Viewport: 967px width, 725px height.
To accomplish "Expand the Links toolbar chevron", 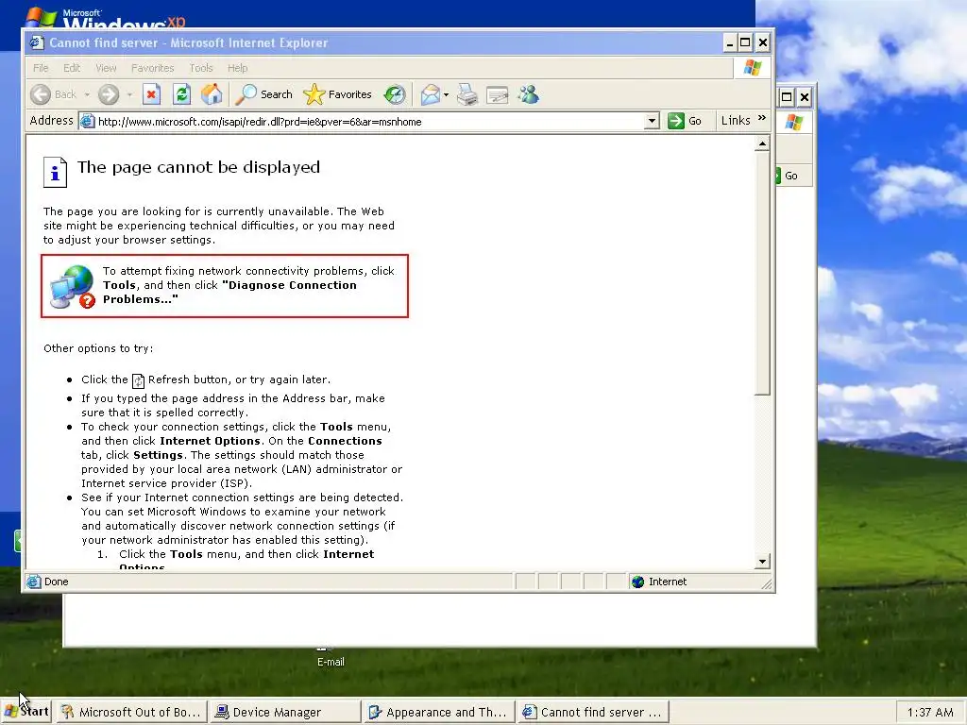I will coord(762,118).
